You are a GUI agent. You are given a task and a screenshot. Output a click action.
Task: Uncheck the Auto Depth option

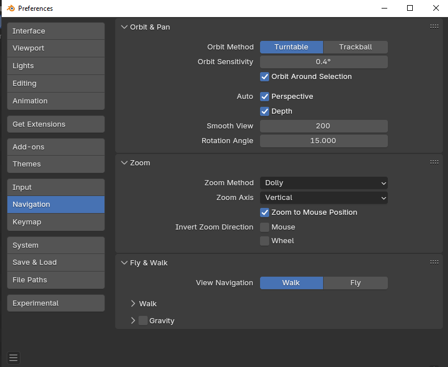(265, 111)
